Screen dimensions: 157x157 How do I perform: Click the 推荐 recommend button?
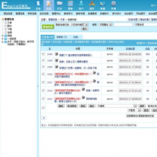pos(142,106)
